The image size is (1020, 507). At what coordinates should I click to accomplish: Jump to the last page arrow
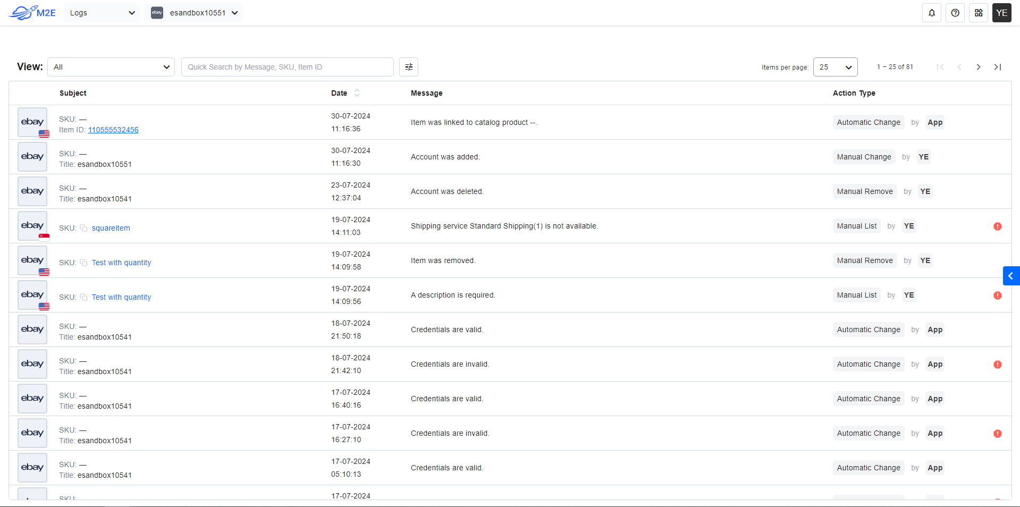click(997, 67)
